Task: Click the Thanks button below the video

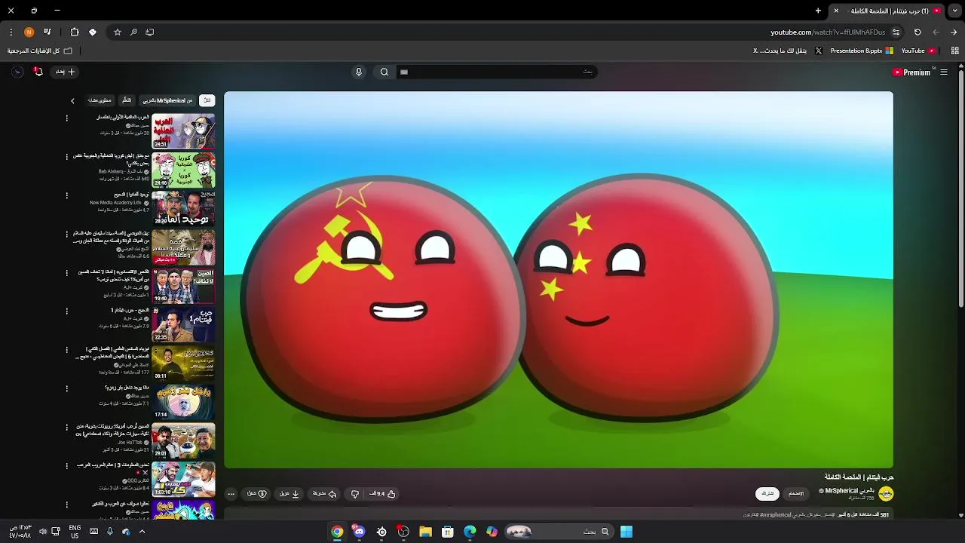Action: 257,494
